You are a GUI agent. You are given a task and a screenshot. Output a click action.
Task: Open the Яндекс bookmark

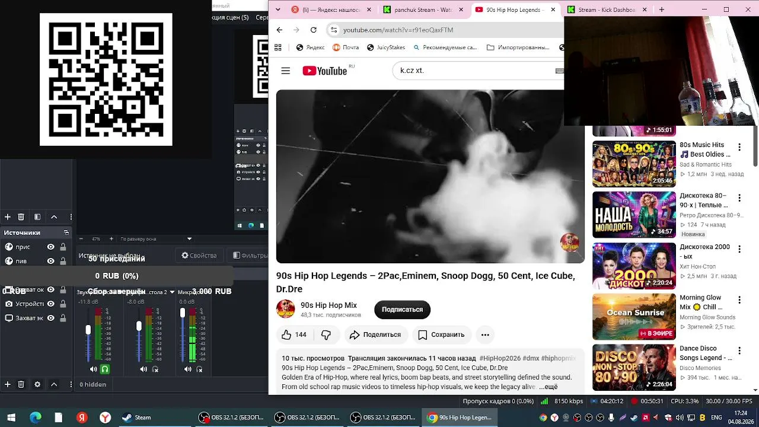click(310, 47)
